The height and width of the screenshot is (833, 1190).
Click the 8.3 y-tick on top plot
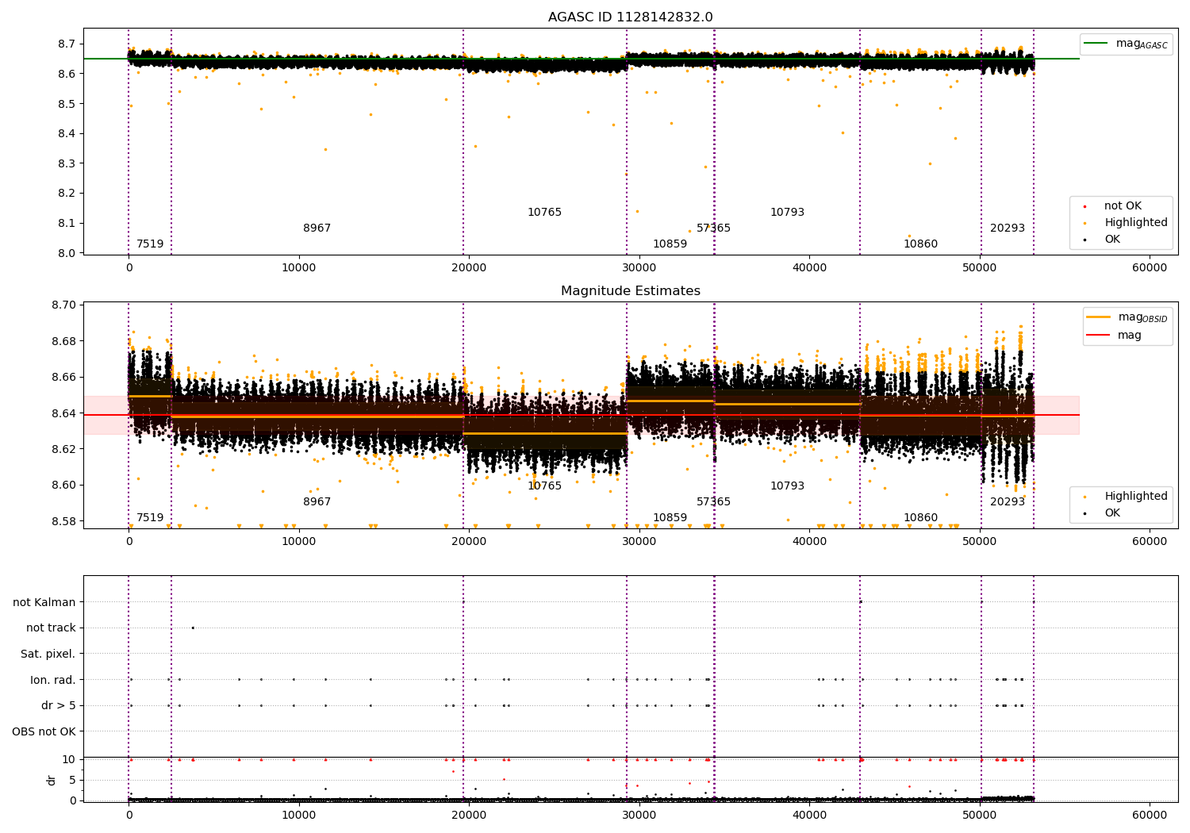(67, 163)
